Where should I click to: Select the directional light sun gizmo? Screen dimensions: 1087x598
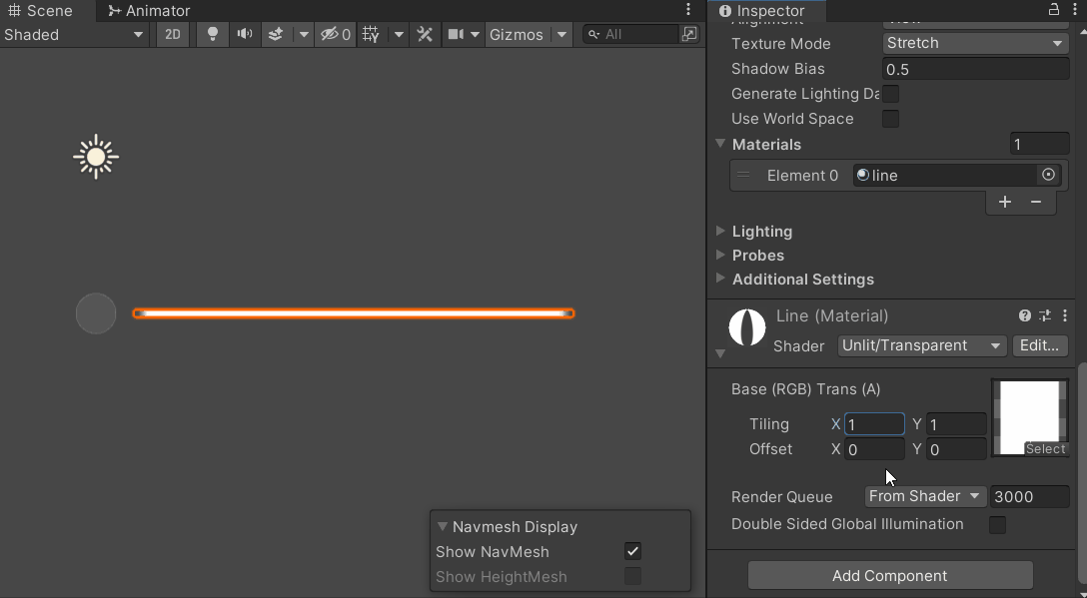pos(96,157)
